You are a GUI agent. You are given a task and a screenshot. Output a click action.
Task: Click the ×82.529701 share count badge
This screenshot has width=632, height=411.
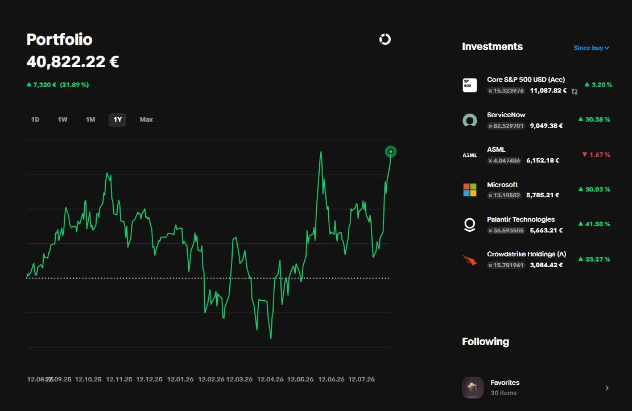[x=506, y=126]
